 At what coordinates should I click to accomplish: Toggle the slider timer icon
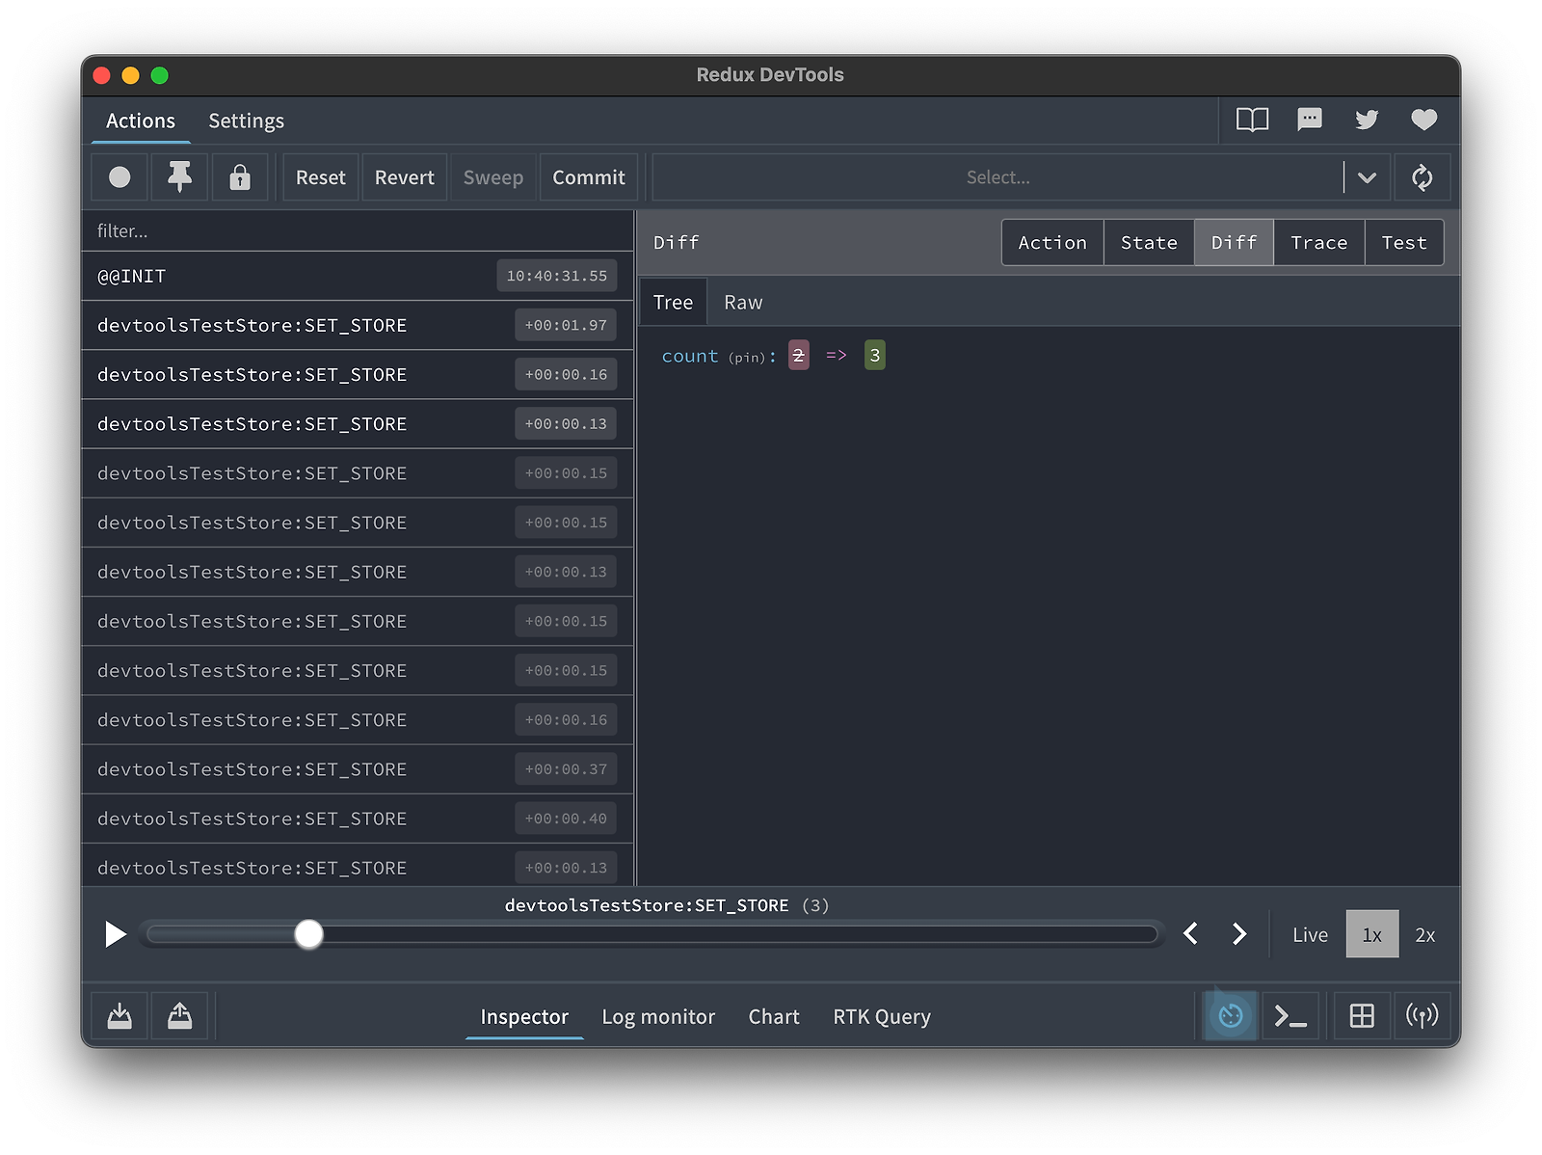click(1231, 1015)
